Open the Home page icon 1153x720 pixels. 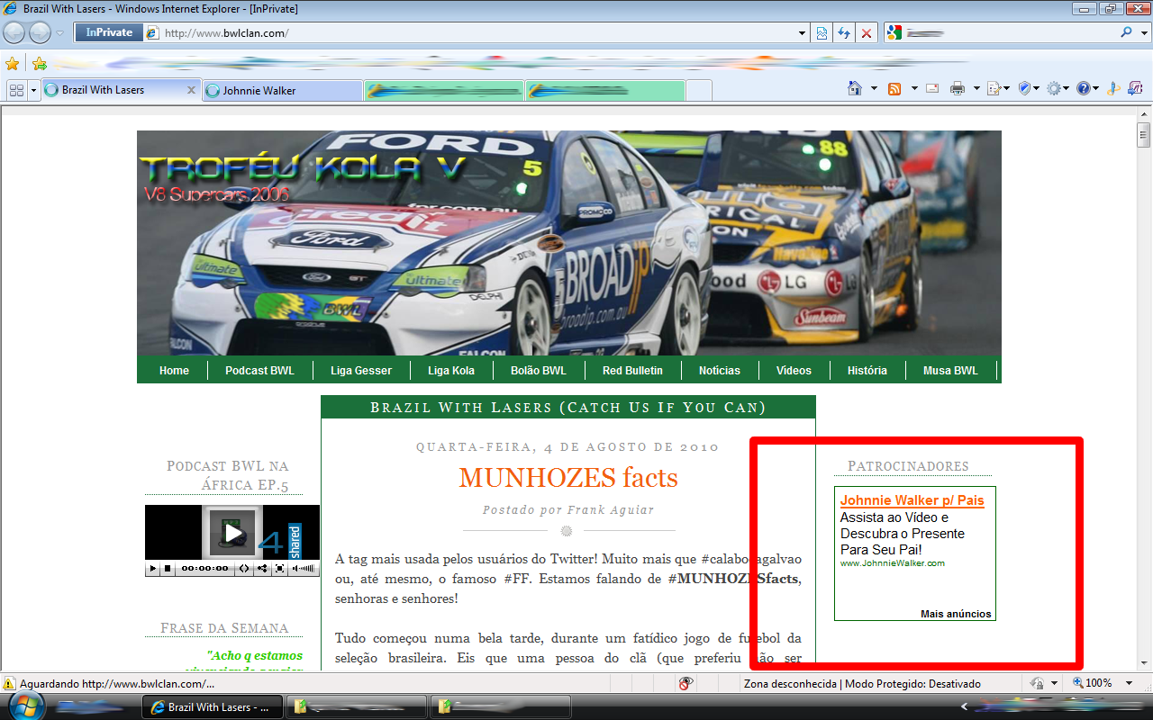point(855,88)
